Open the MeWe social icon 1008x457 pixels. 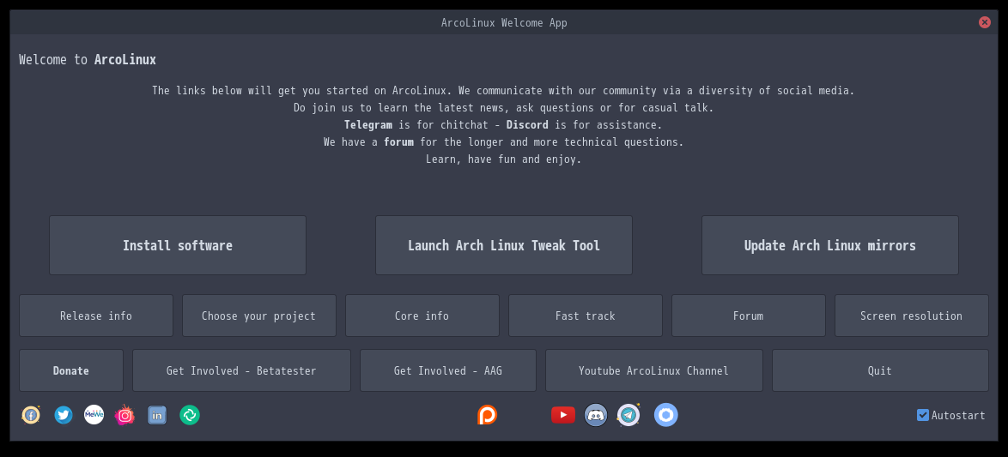[94, 415]
